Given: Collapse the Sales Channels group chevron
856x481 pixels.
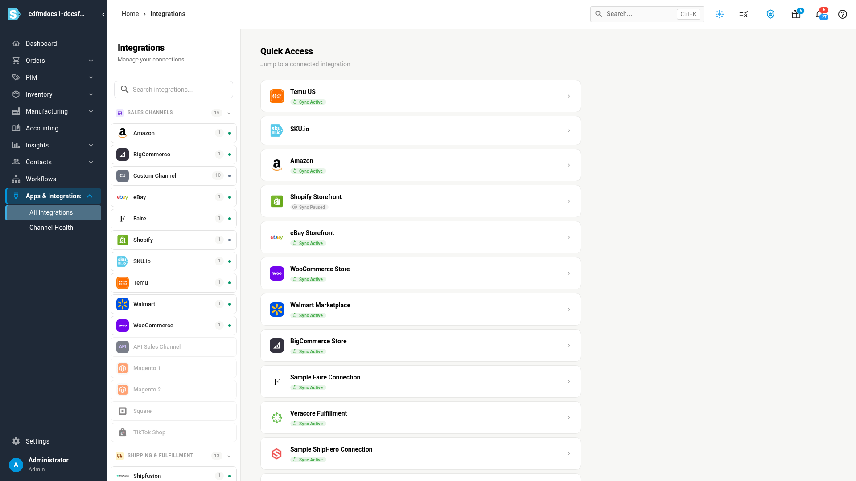Looking at the screenshot, I should click(229, 113).
